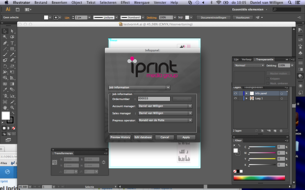Image resolution: width=305 pixels, height=190 pixels.
Task: Click the Magenta (M) slider in Kleur panel
Action: tap(262, 153)
